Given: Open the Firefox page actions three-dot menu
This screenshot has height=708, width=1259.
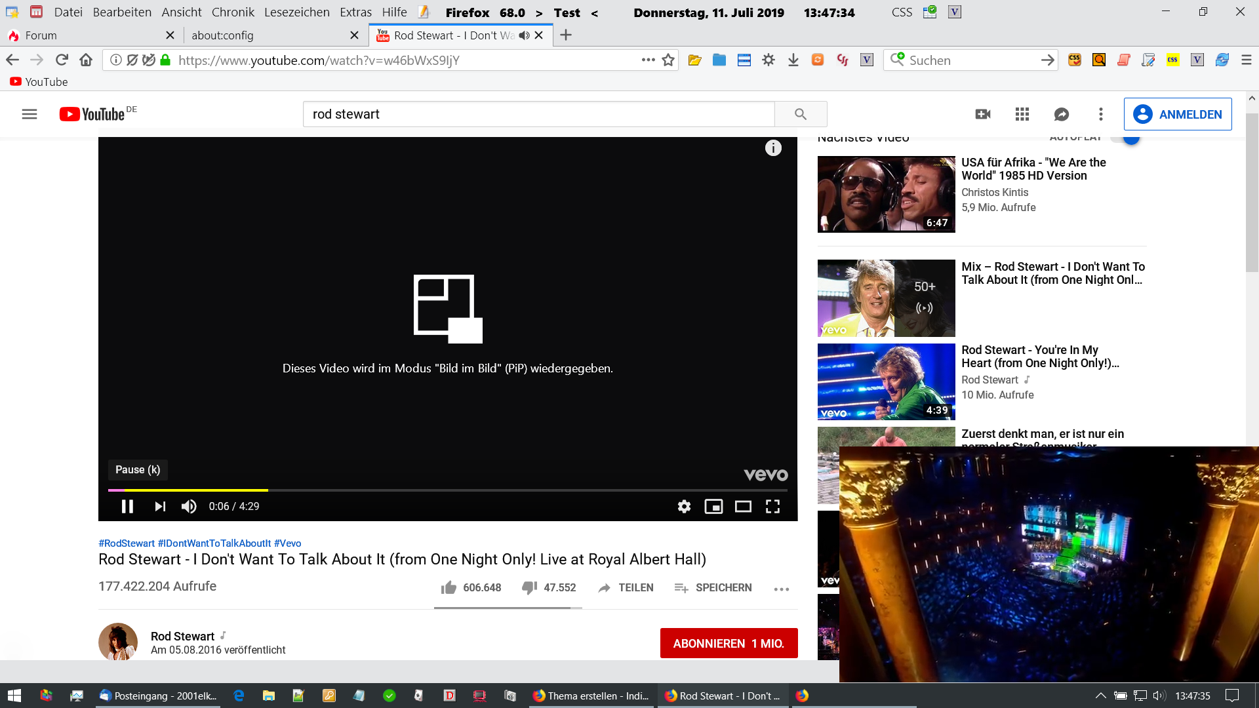Looking at the screenshot, I should click(x=648, y=60).
